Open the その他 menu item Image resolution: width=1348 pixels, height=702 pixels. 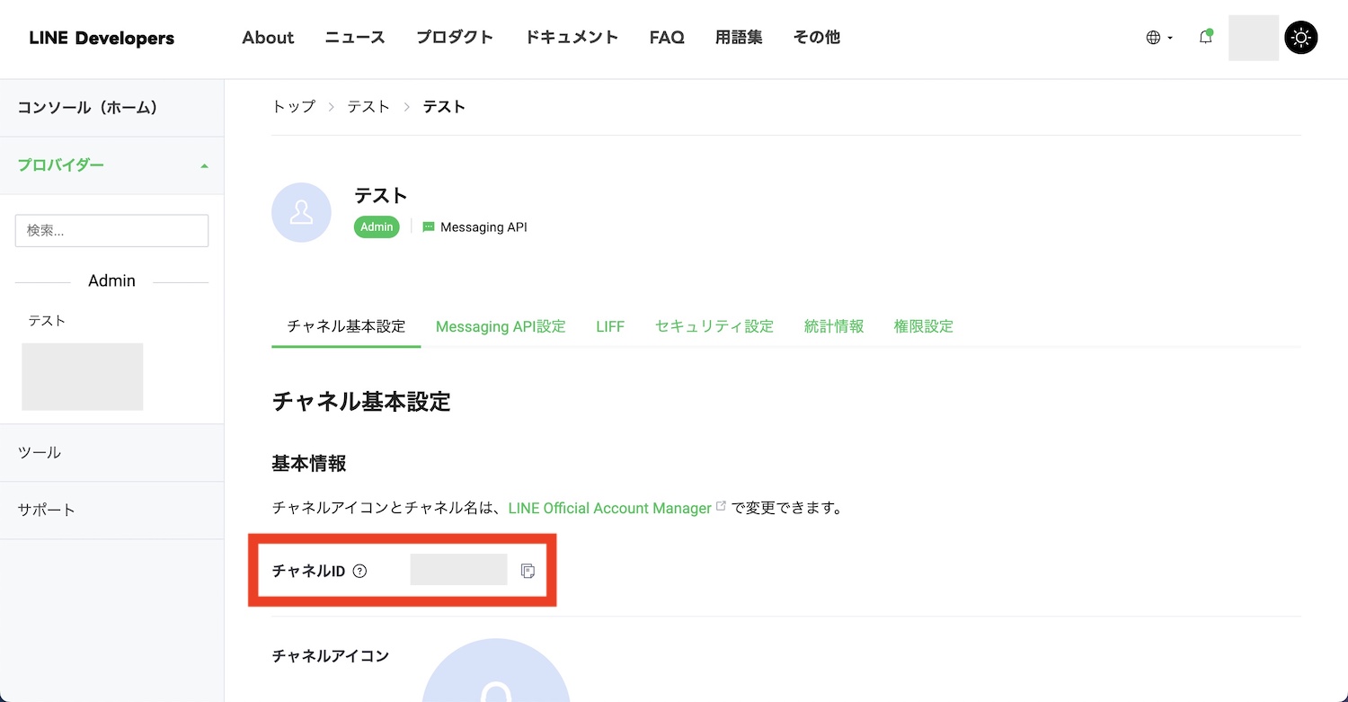[x=817, y=38]
